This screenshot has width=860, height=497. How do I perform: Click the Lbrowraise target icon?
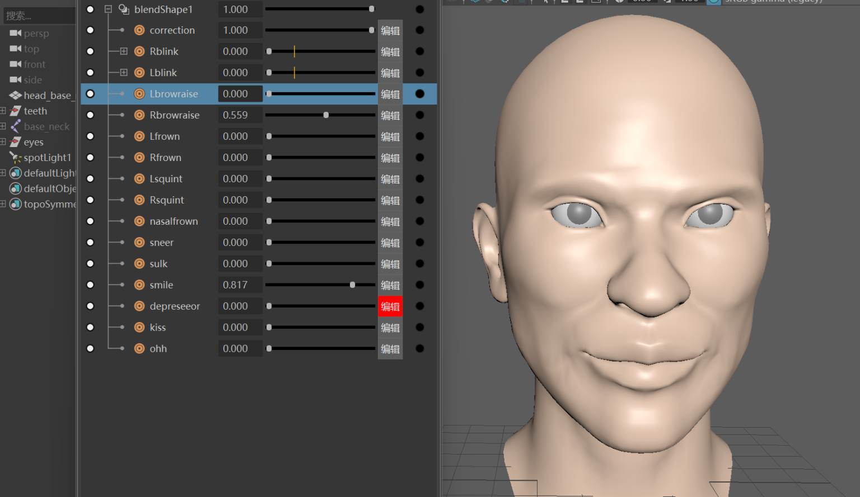139,94
